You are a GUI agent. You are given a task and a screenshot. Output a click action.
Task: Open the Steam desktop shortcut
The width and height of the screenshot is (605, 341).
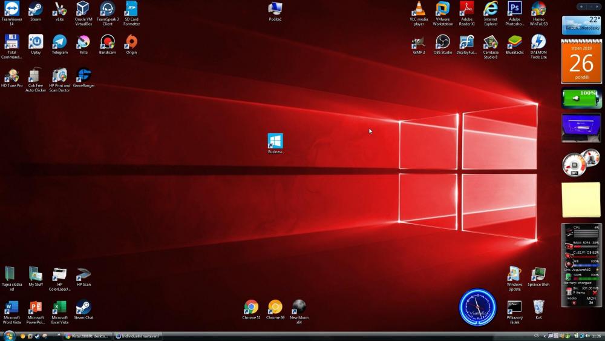[x=36, y=9]
